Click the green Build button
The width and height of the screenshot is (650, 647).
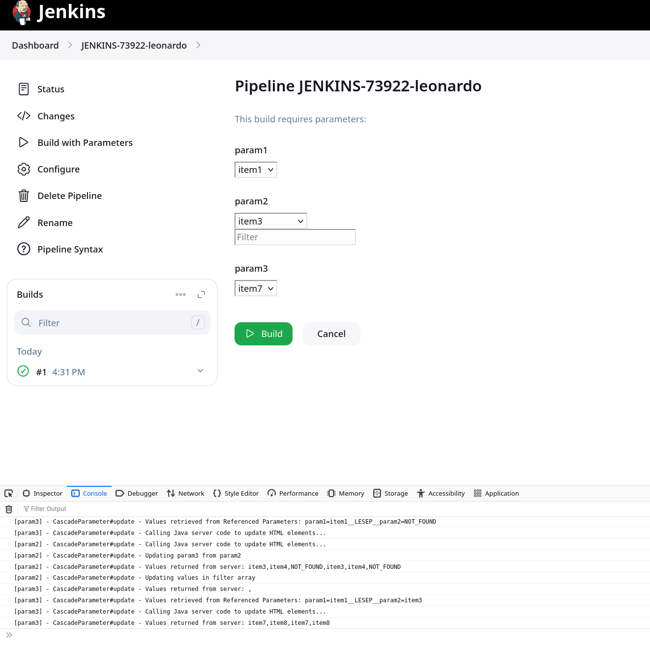pos(264,334)
